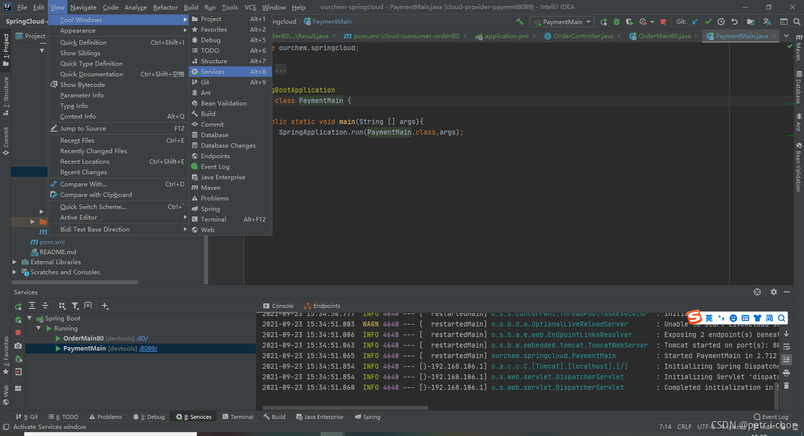Click the Run Anything icon in the main toolbar
Viewport: 804px width, 436px height.
point(784,22)
